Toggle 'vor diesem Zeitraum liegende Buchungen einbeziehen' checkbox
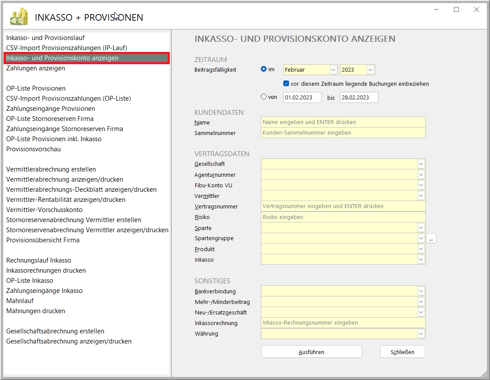Image resolution: width=490 pixels, height=380 pixels. point(286,84)
